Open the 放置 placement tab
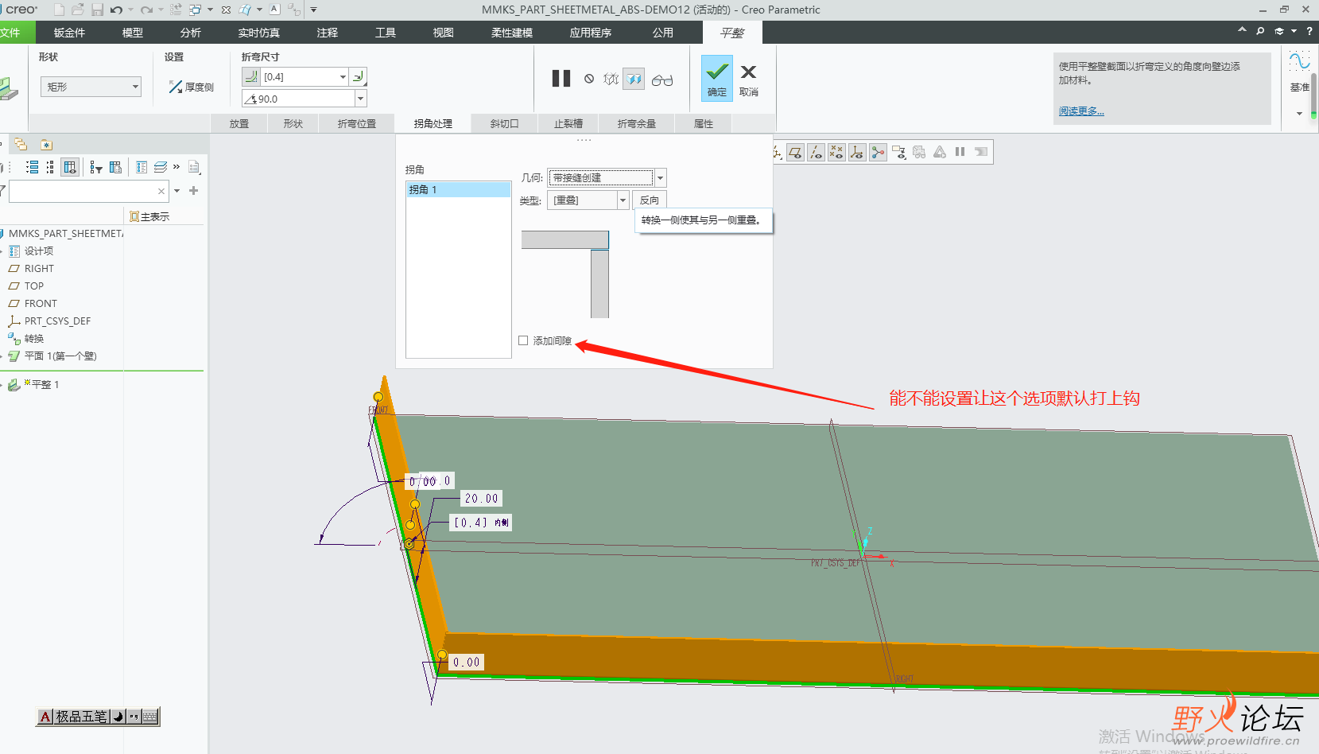 point(239,123)
